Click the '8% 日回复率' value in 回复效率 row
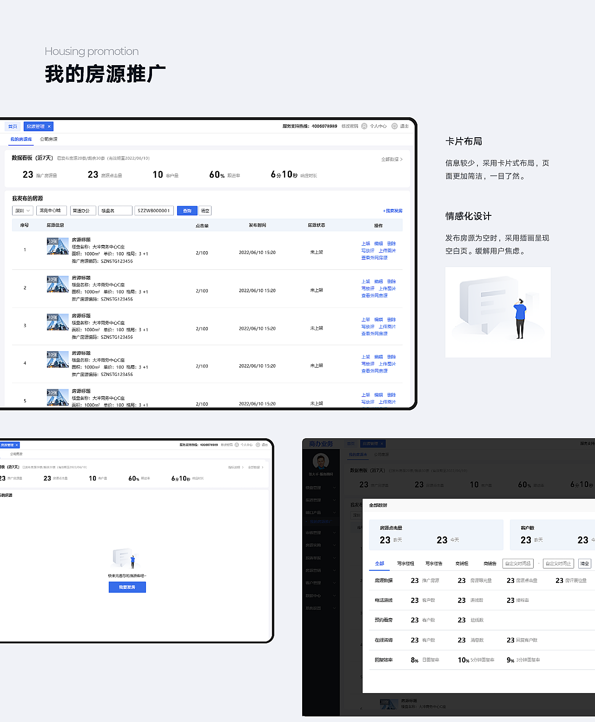The width and height of the screenshot is (595, 722). coord(425,660)
